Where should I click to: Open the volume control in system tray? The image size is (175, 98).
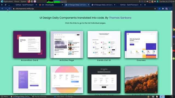147,1
